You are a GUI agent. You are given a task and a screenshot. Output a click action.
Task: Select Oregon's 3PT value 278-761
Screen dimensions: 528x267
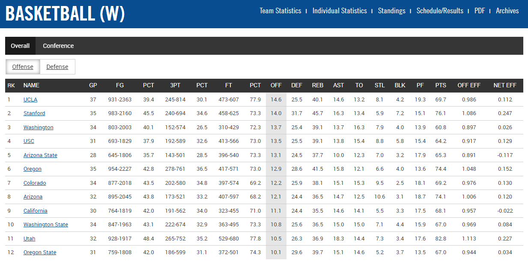point(175,169)
